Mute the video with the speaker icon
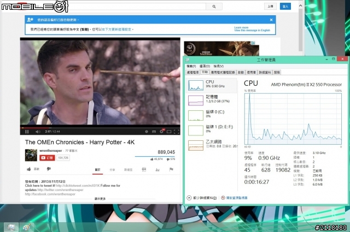 pyautogui.click(x=38, y=132)
